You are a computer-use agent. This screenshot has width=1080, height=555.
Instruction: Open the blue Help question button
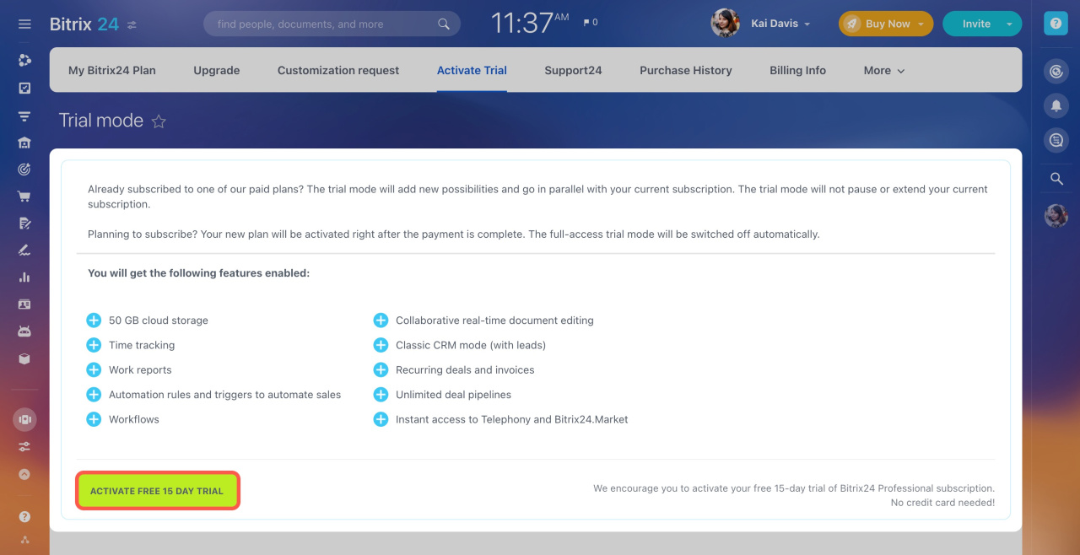(1056, 24)
